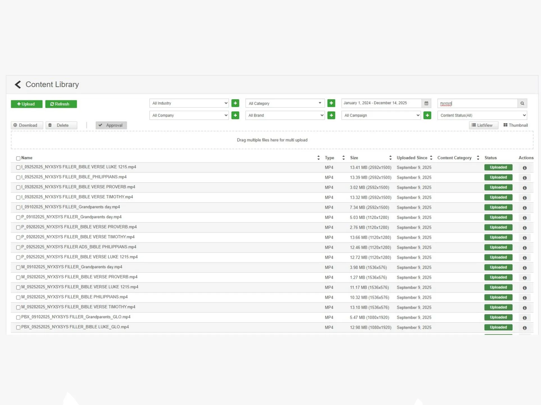Click the Delete trash icon button
The height and width of the screenshot is (405, 541).
point(61,125)
